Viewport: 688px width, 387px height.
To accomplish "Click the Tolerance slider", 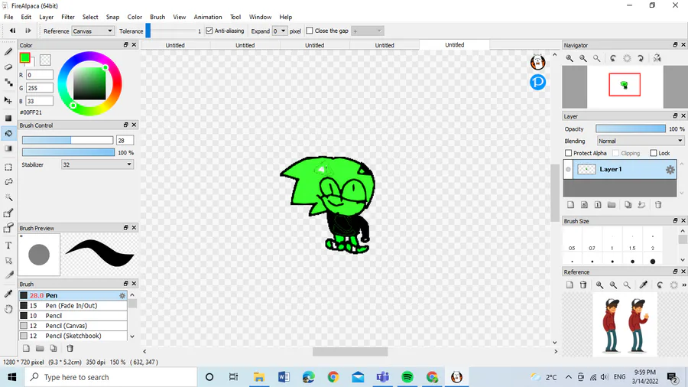I will click(x=170, y=31).
